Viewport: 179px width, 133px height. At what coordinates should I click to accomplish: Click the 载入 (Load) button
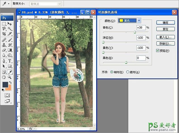coord(165,37)
